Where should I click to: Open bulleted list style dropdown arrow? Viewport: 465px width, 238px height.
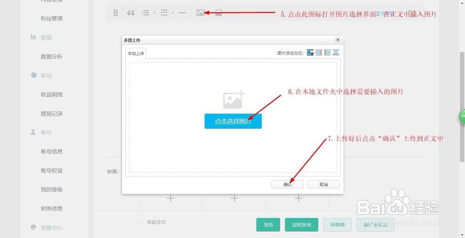tap(154, 13)
